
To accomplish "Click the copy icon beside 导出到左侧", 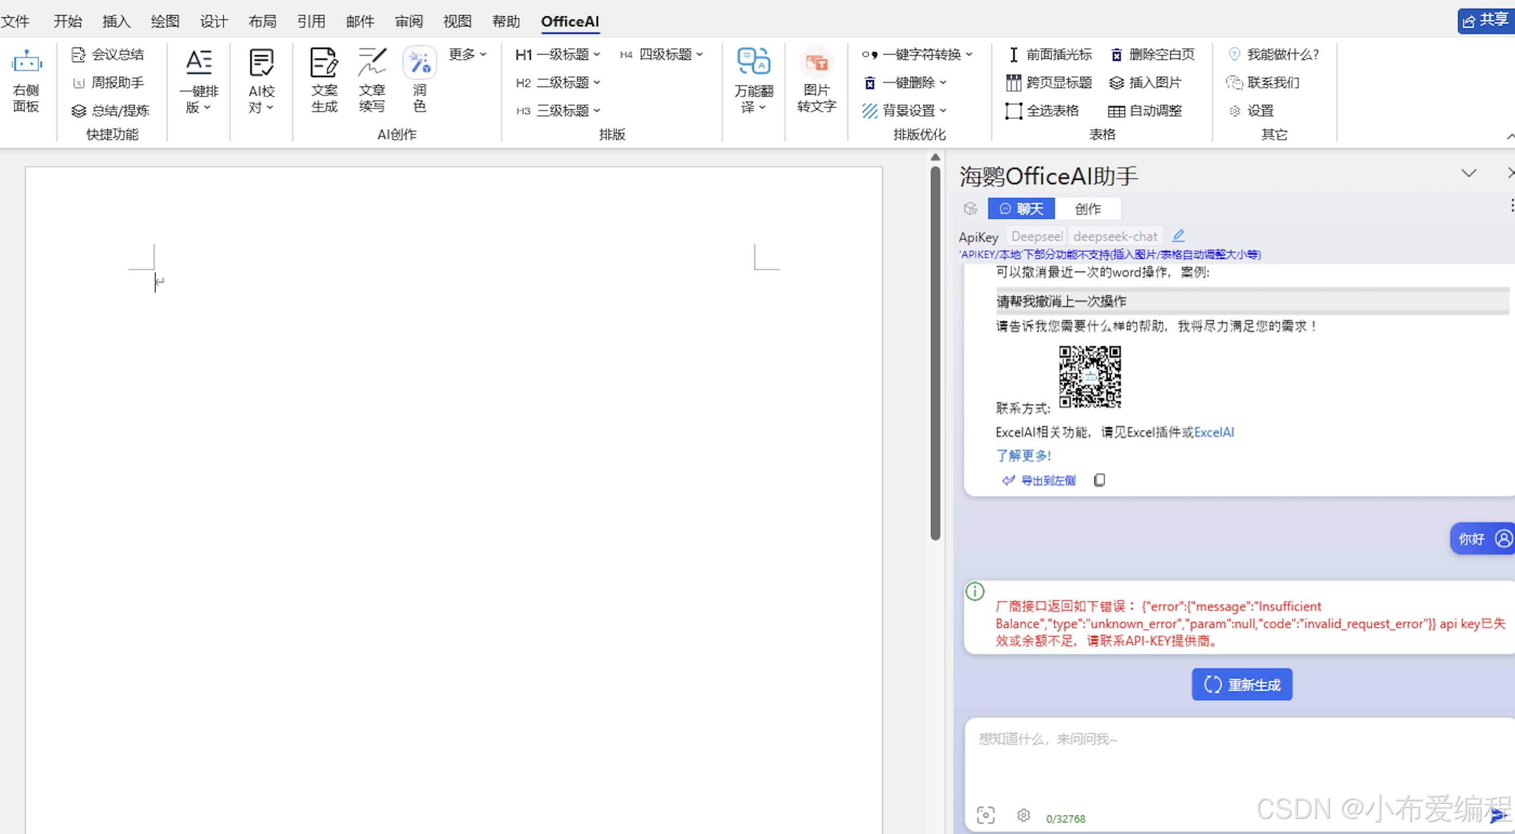I will coord(1099,480).
